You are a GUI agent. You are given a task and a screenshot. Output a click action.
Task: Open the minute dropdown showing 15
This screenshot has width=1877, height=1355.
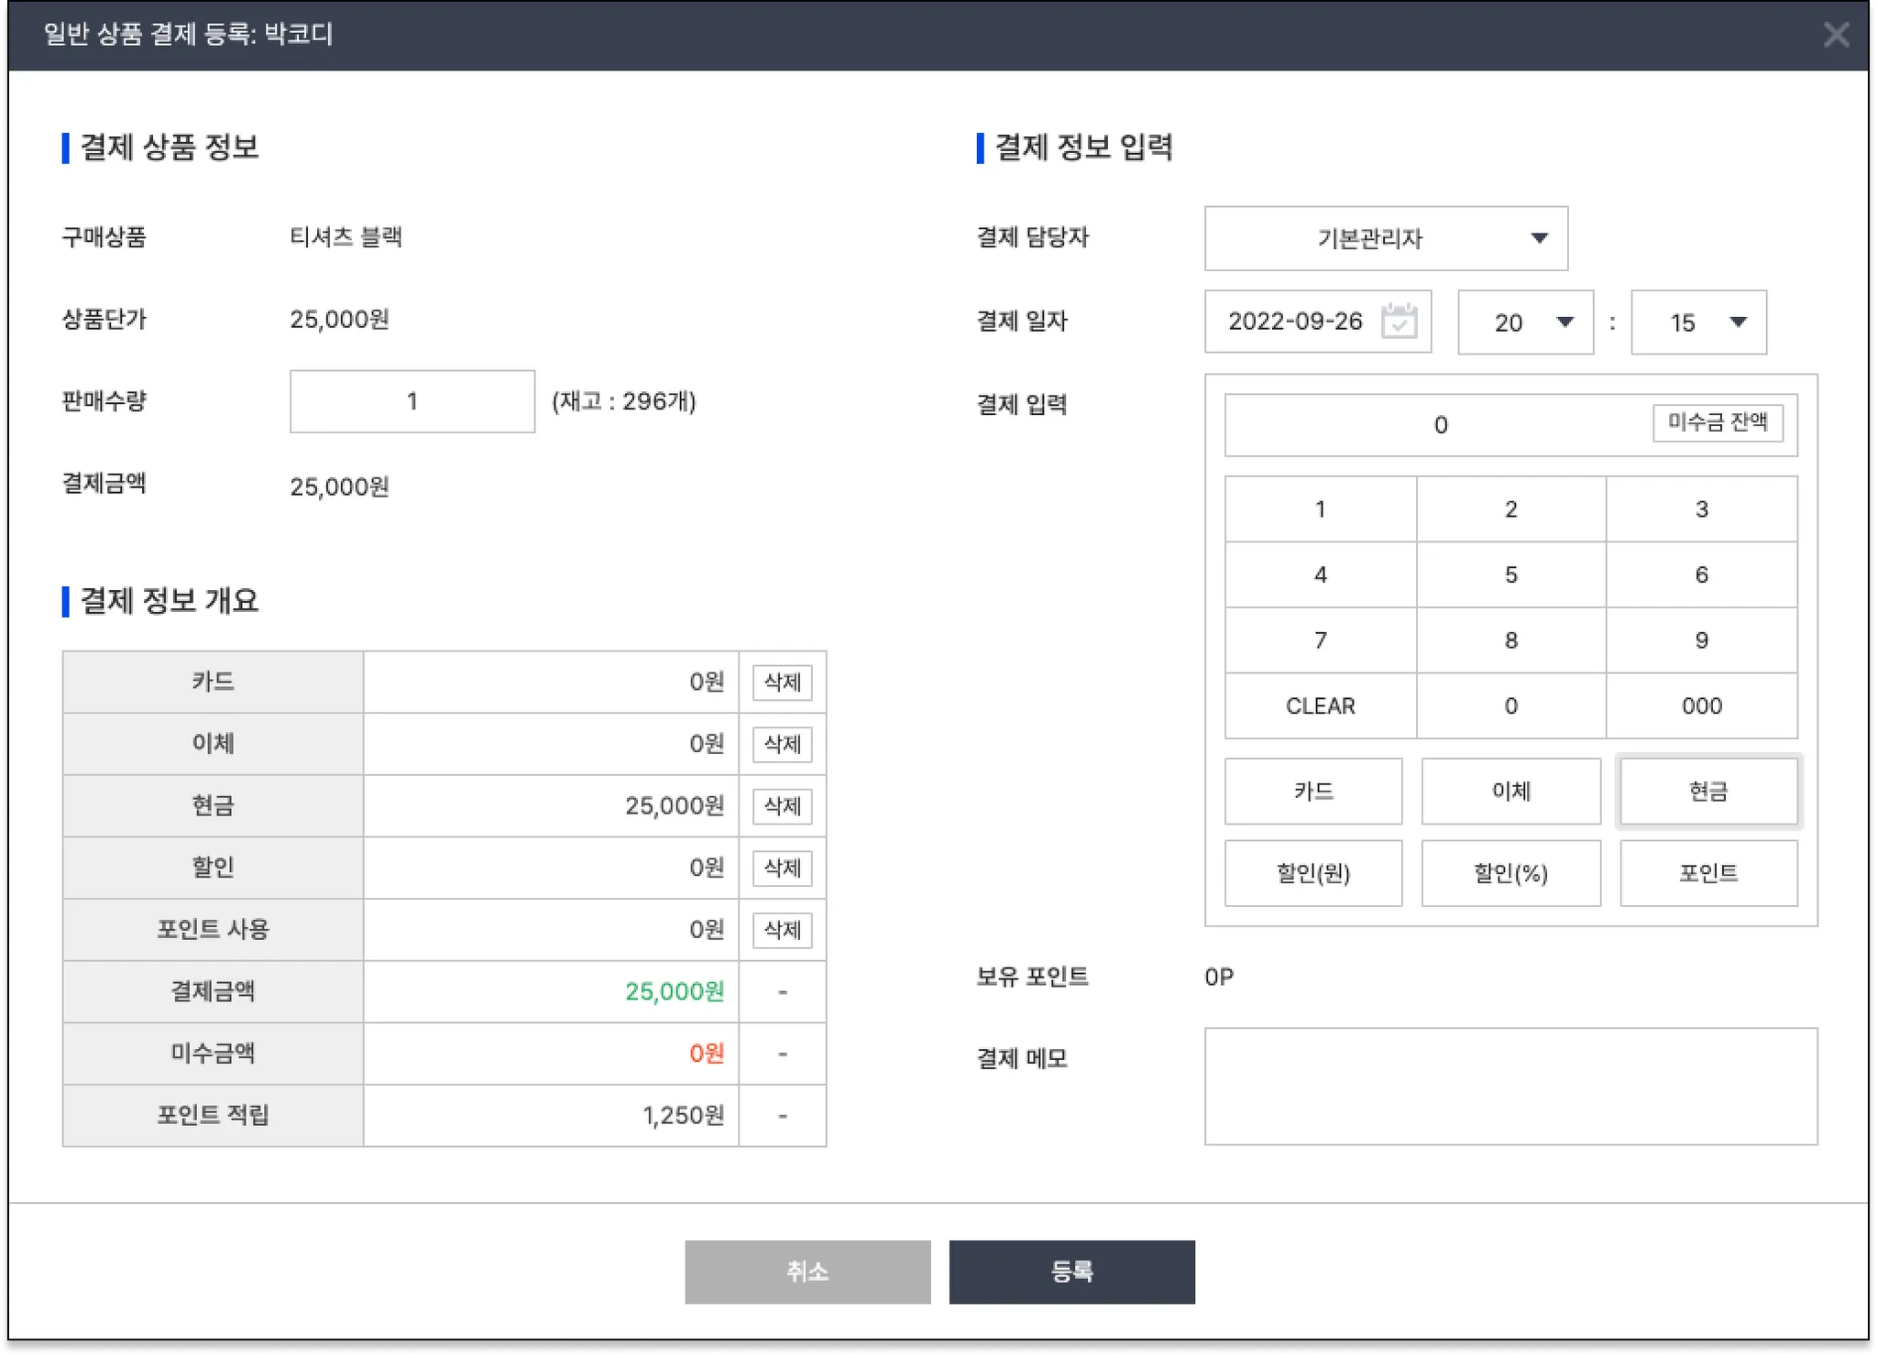coord(1698,322)
